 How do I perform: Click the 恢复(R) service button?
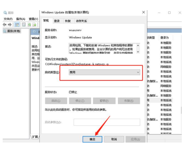129,101
